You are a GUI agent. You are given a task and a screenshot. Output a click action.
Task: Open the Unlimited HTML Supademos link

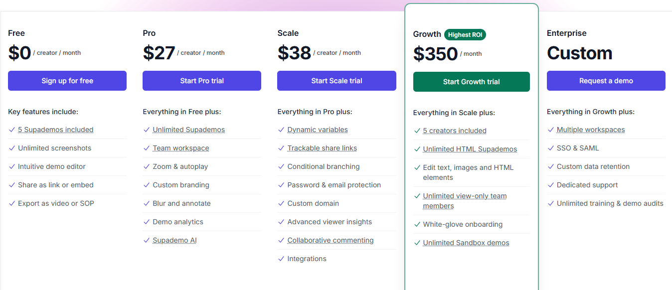click(470, 149)
